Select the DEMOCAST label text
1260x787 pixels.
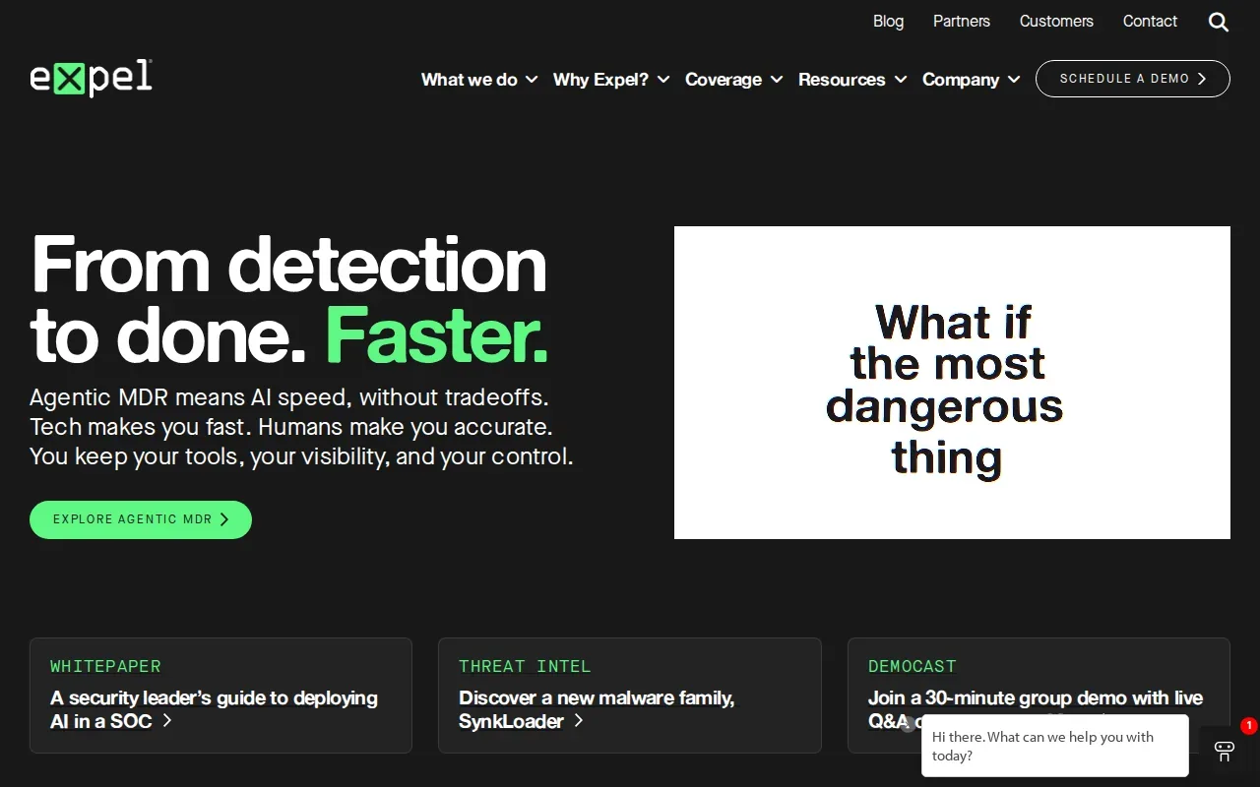coord(913,666)
